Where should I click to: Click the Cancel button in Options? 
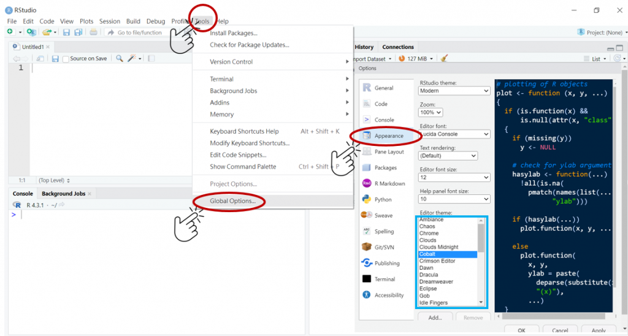559,330
